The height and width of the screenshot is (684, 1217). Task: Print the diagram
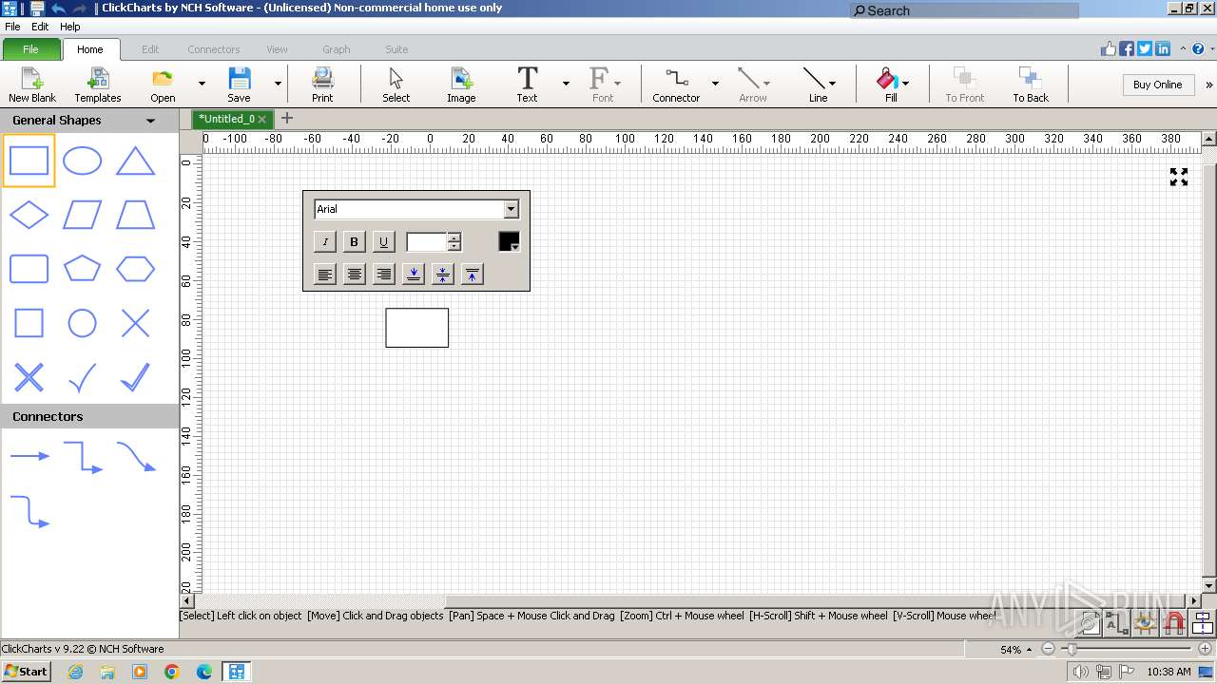[x=322, y=85]
